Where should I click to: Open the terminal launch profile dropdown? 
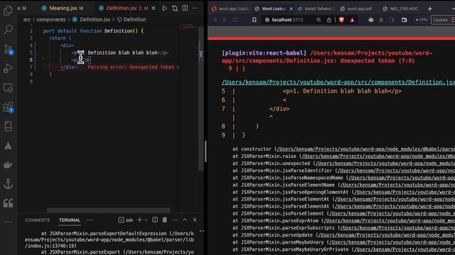[146, 220]
